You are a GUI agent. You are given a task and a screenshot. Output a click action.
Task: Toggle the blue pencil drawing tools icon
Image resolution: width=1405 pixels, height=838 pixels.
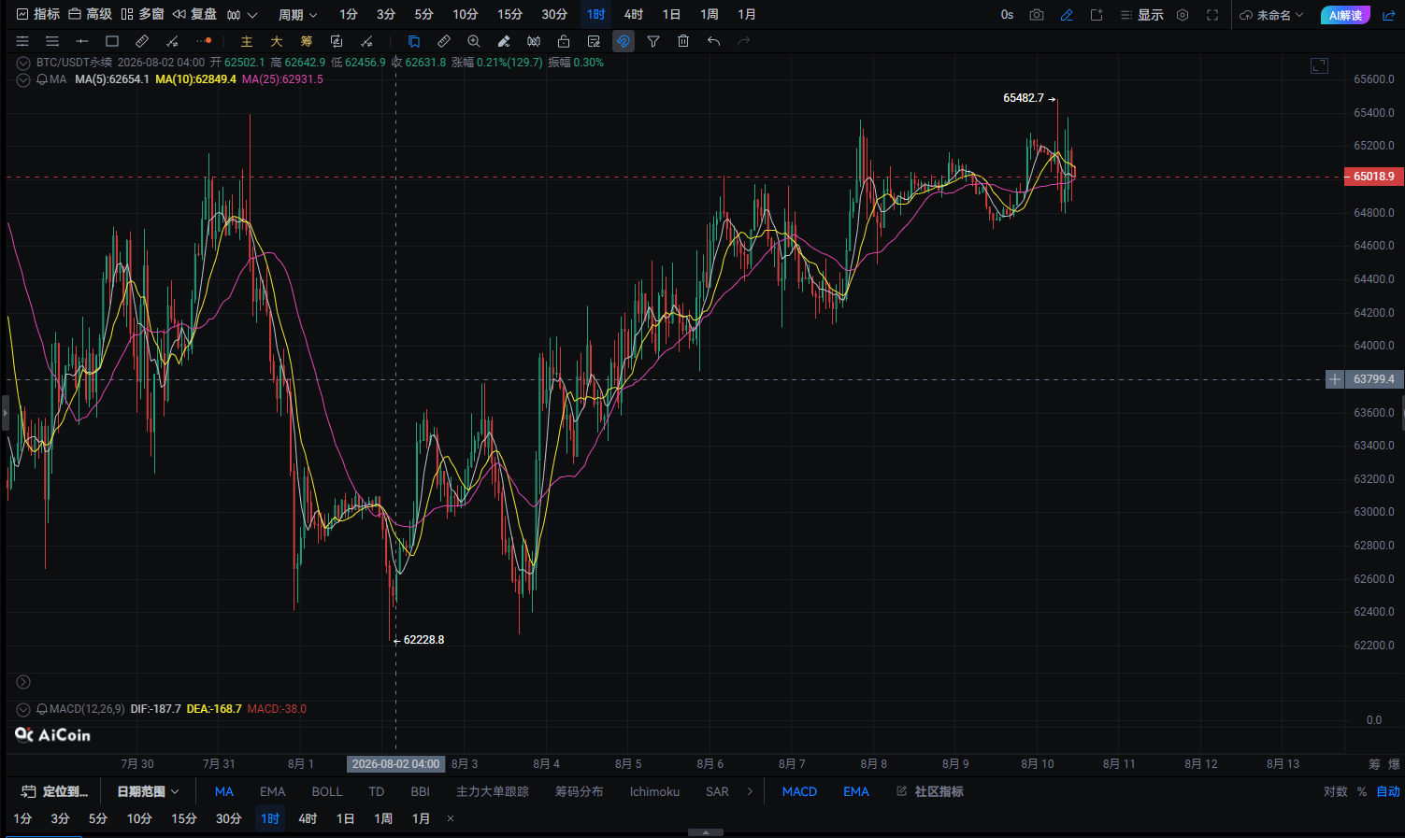pos(1067,15)
